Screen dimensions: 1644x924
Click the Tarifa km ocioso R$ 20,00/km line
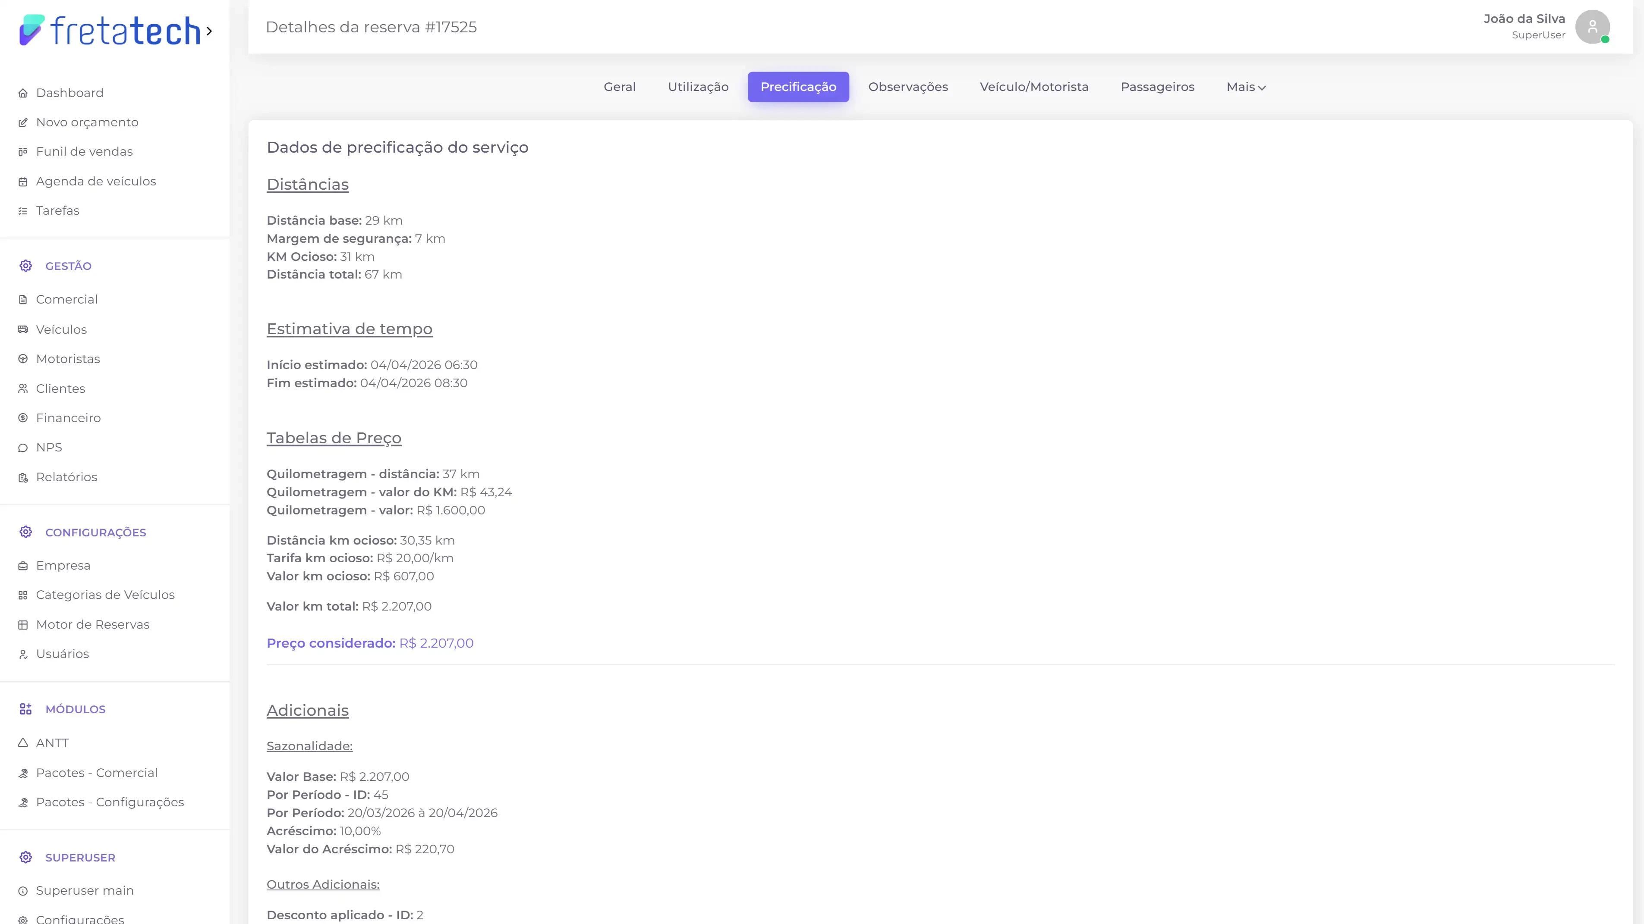point(360,559)
